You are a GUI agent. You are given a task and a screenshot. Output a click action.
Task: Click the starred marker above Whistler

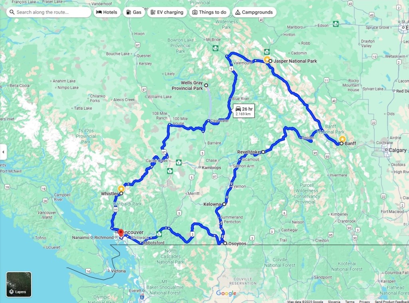[121, 189]
